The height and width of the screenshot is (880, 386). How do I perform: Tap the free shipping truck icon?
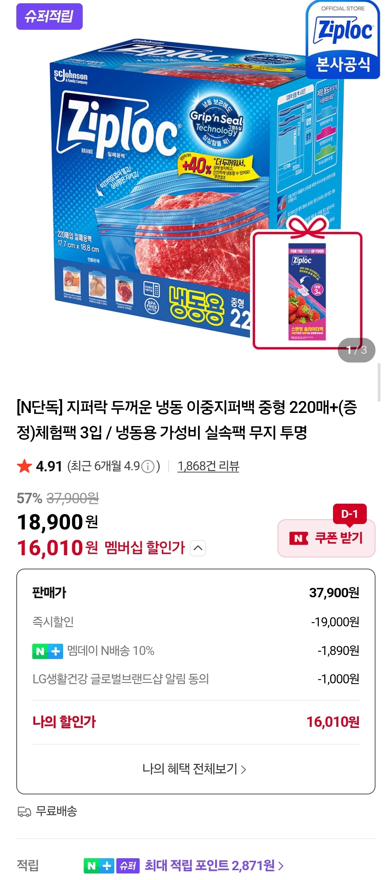click(24, 811)
